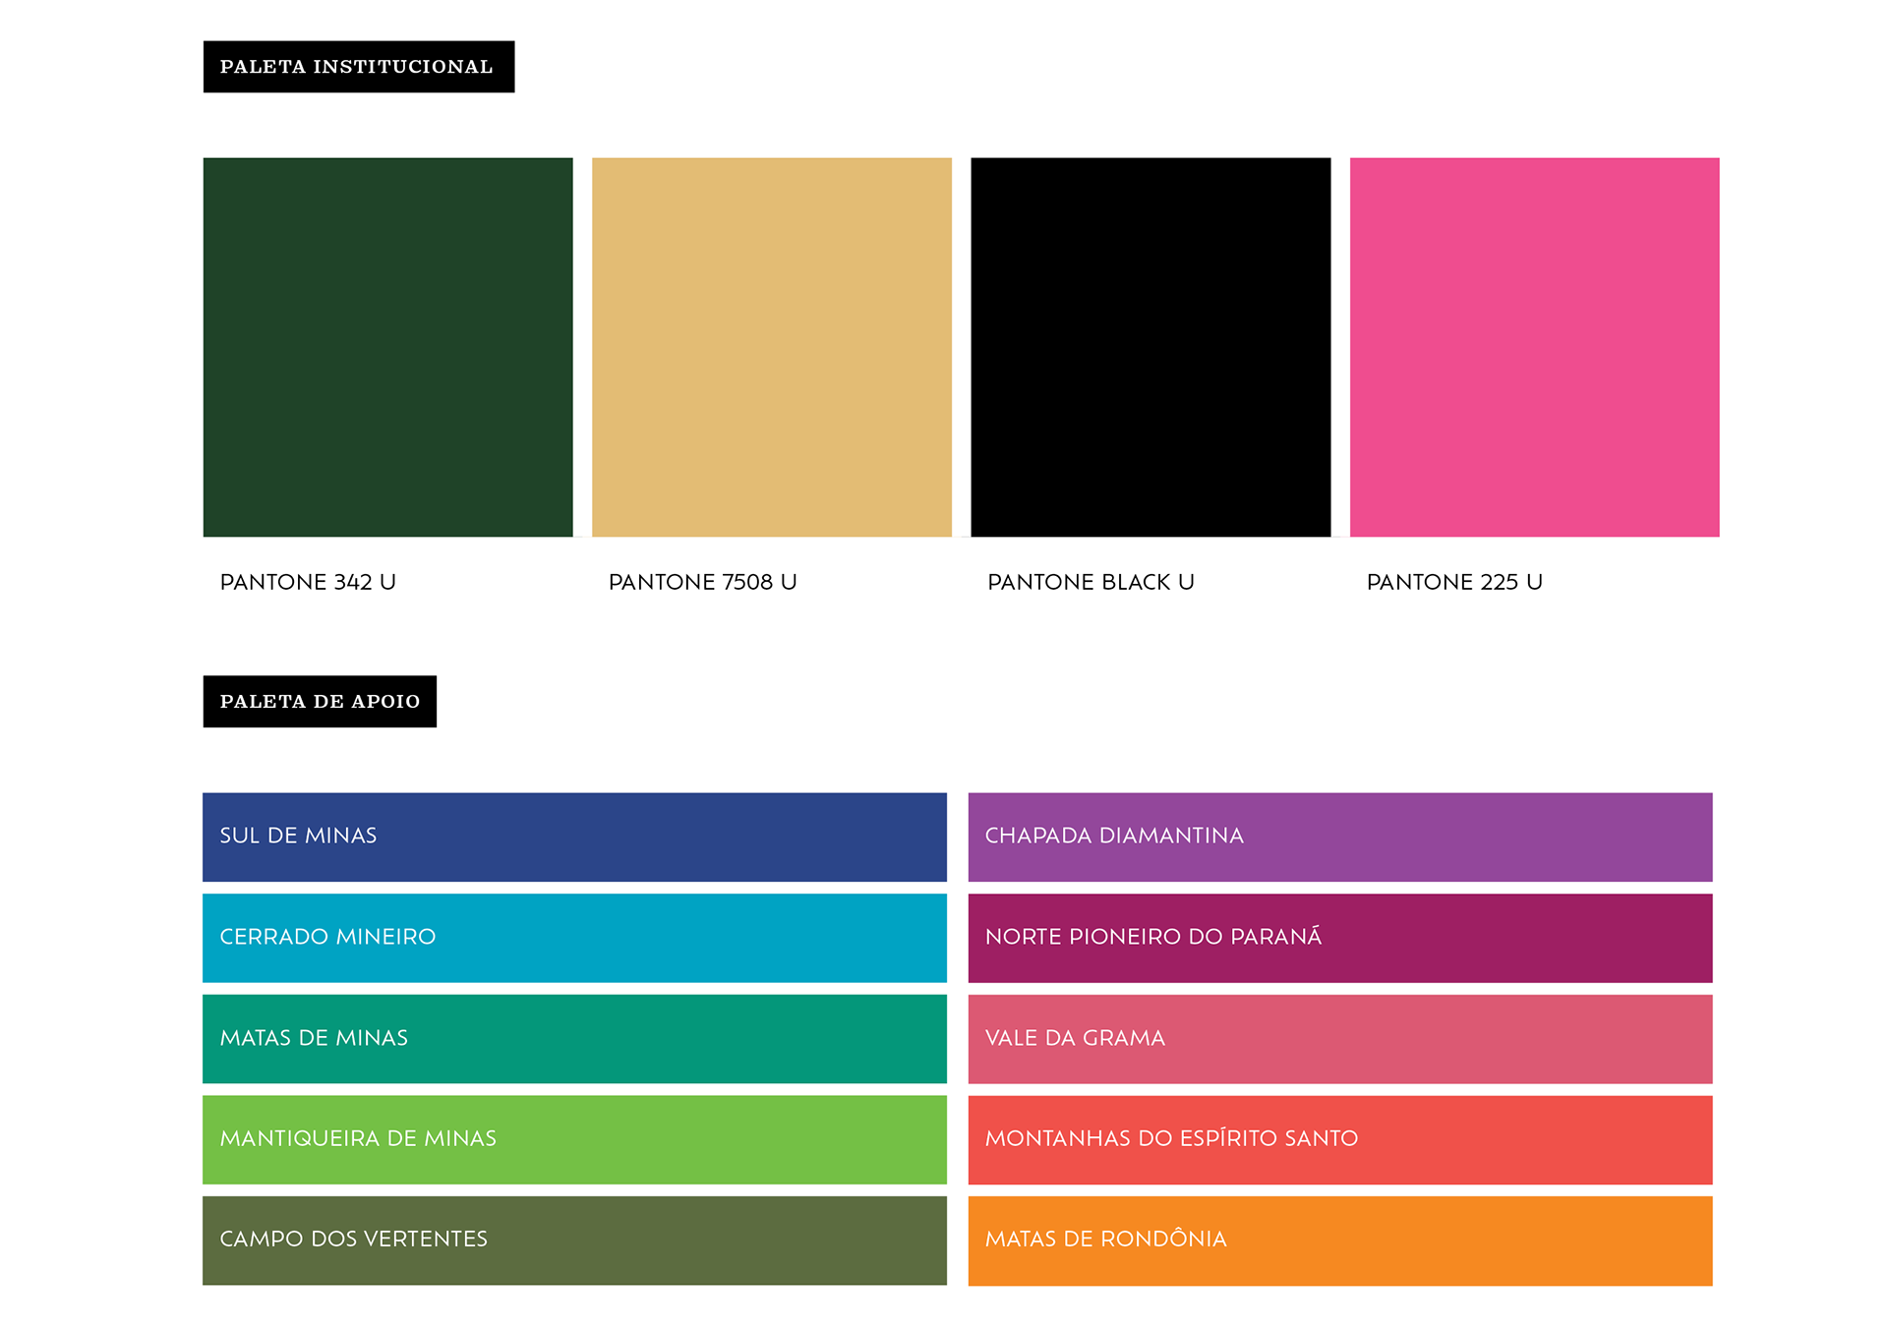Click the "Matas de Rondônia" text label
The width and height of the screenshot is (1888, 1327).
[x=1105, y=1239]
